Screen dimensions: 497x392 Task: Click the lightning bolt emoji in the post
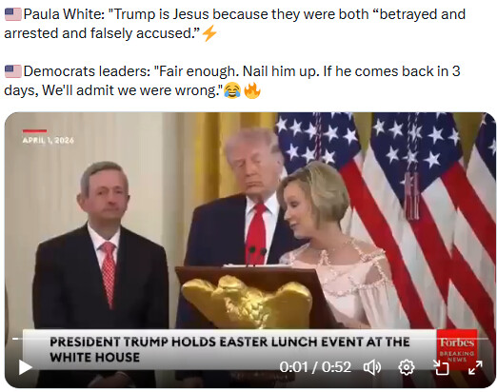pyautogui.click(x=209, y=33)
